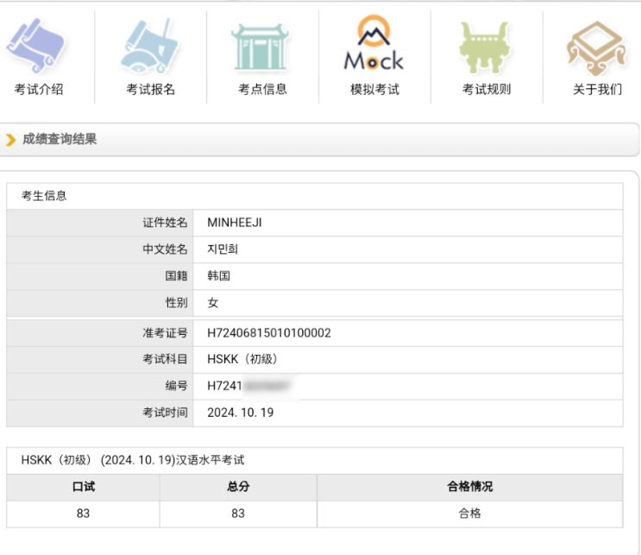Screen dimensions: 641x555
Task: Click the 口试 column header
Action: point(84,487)
